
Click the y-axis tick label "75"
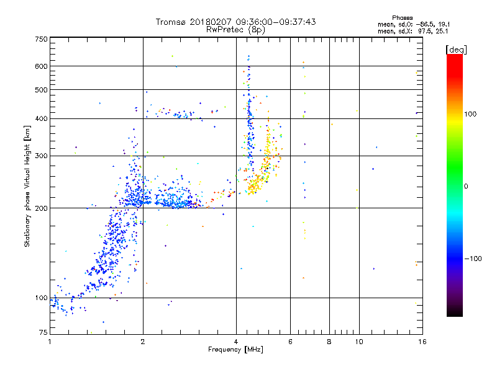[43, 332]
